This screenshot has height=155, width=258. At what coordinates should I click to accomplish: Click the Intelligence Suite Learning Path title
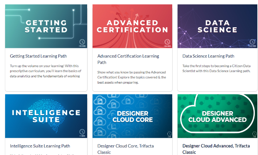(40, 146)
